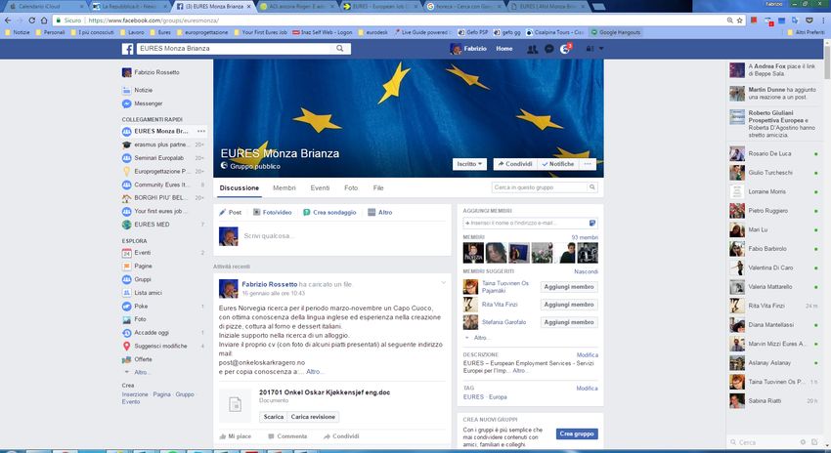
Task: Expand Altro under Esplora sidebar
Action: [141, 373]
